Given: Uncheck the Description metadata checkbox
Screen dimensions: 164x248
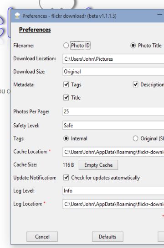Looking at the screenshot, I should (x=135, y=84).
